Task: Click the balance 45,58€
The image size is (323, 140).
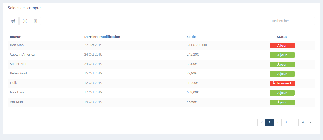Action: click(x=192, y=102)
